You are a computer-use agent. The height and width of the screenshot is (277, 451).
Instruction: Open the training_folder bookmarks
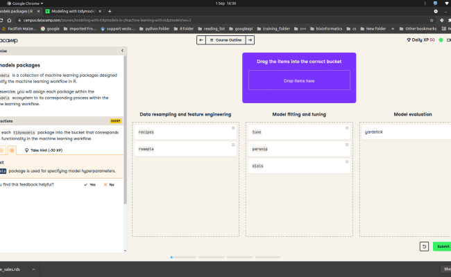pos(273,28)
